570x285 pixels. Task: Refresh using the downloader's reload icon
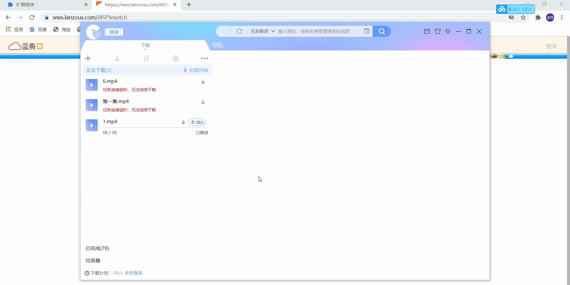pyautogui.click(x=239, y=31)
